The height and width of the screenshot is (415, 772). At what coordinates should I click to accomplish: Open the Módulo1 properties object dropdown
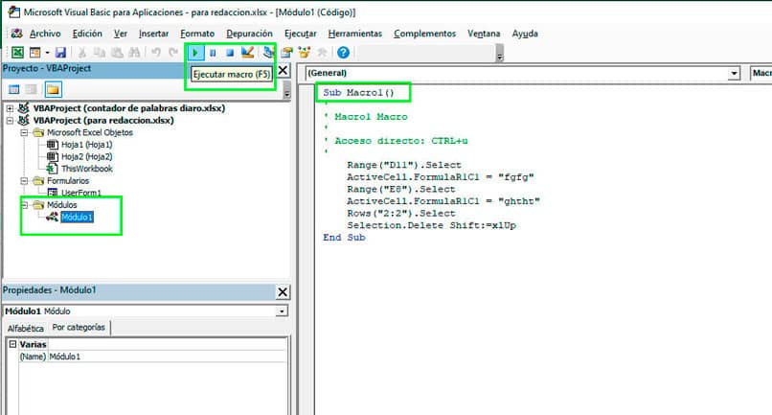281,311
